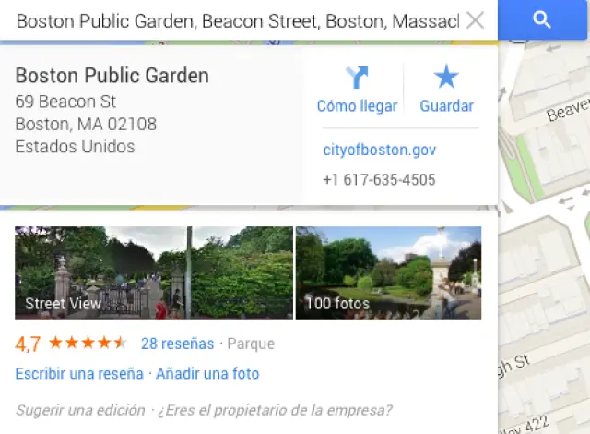The image size is (590, 434).
Task: Click the Cómo llegar text label
Action: point(357,106)
